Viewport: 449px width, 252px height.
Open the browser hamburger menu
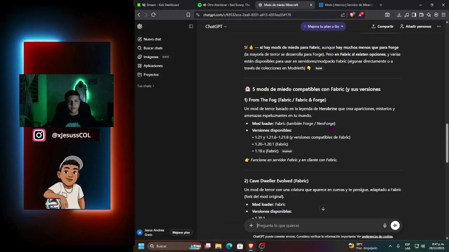(443, 15)
